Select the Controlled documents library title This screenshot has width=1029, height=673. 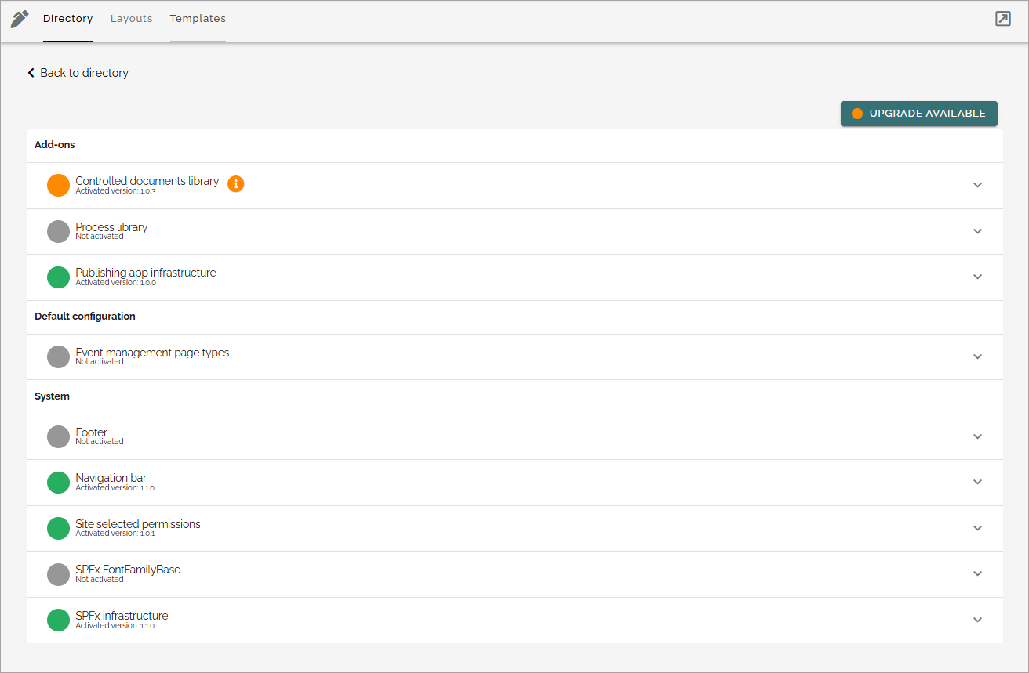tap(147, 181)
